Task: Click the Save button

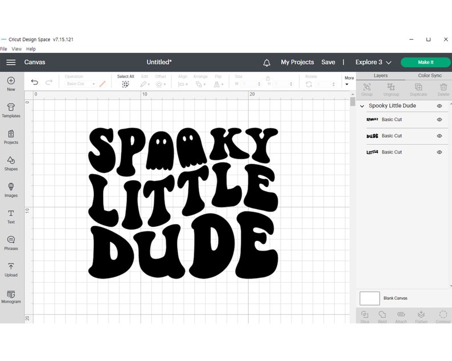Action: 328,62
